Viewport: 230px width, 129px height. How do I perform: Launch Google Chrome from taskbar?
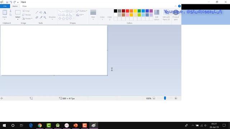40,125
